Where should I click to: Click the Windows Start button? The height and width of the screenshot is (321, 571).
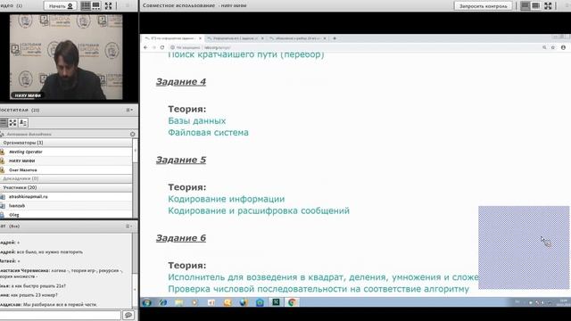[x=146, y=302]
